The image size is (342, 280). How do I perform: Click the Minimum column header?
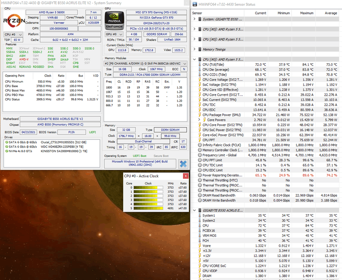pyautogui.click(x=283, y=13)
